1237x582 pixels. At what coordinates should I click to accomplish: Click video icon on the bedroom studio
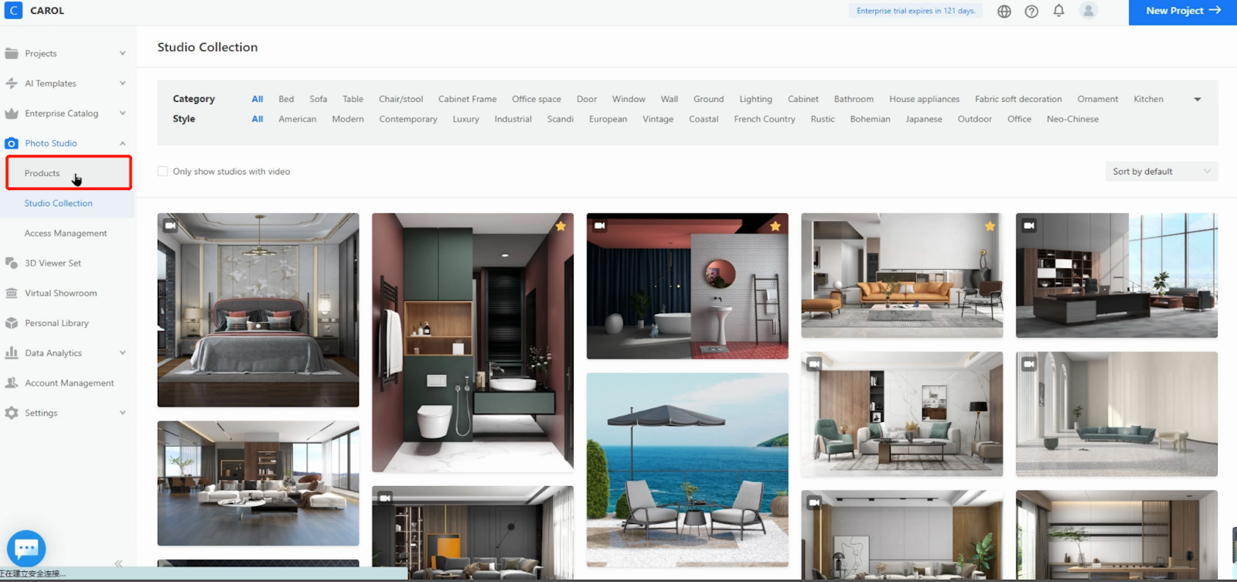coord(171,226)
